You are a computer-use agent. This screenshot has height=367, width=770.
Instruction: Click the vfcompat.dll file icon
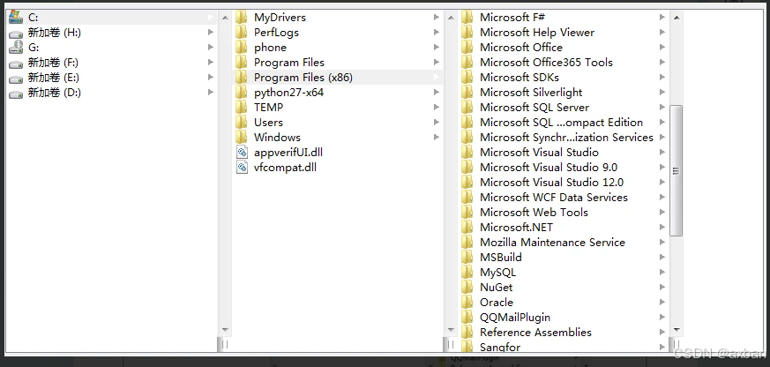pyautogui.click(x=242, y=167)
